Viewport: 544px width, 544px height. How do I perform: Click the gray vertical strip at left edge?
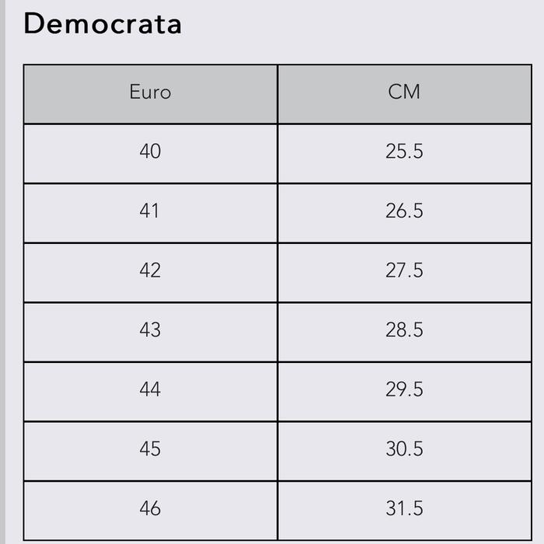point(2,272)
